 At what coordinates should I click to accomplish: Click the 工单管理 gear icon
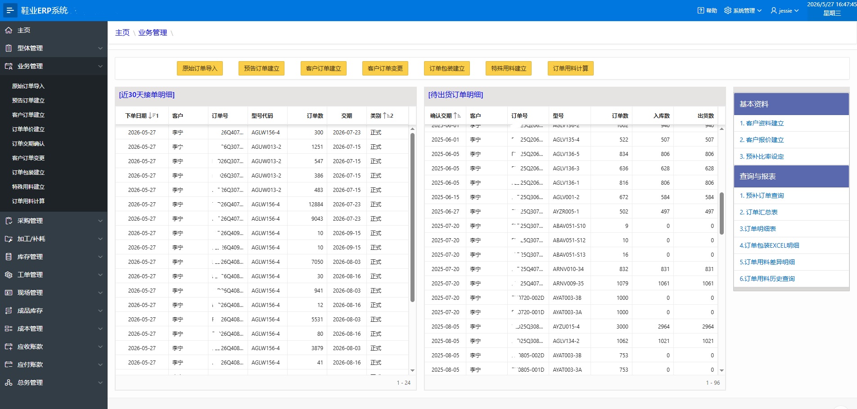click(9, 275)
